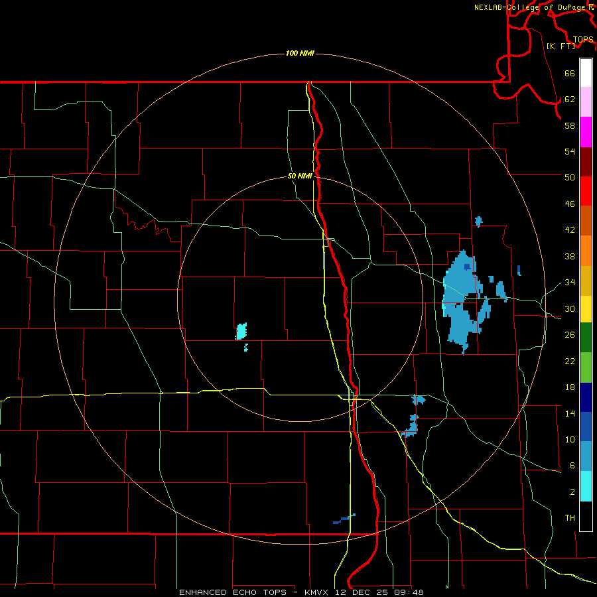
Task: Click the 38 value on the legend
Action: [x=570, y=256]
